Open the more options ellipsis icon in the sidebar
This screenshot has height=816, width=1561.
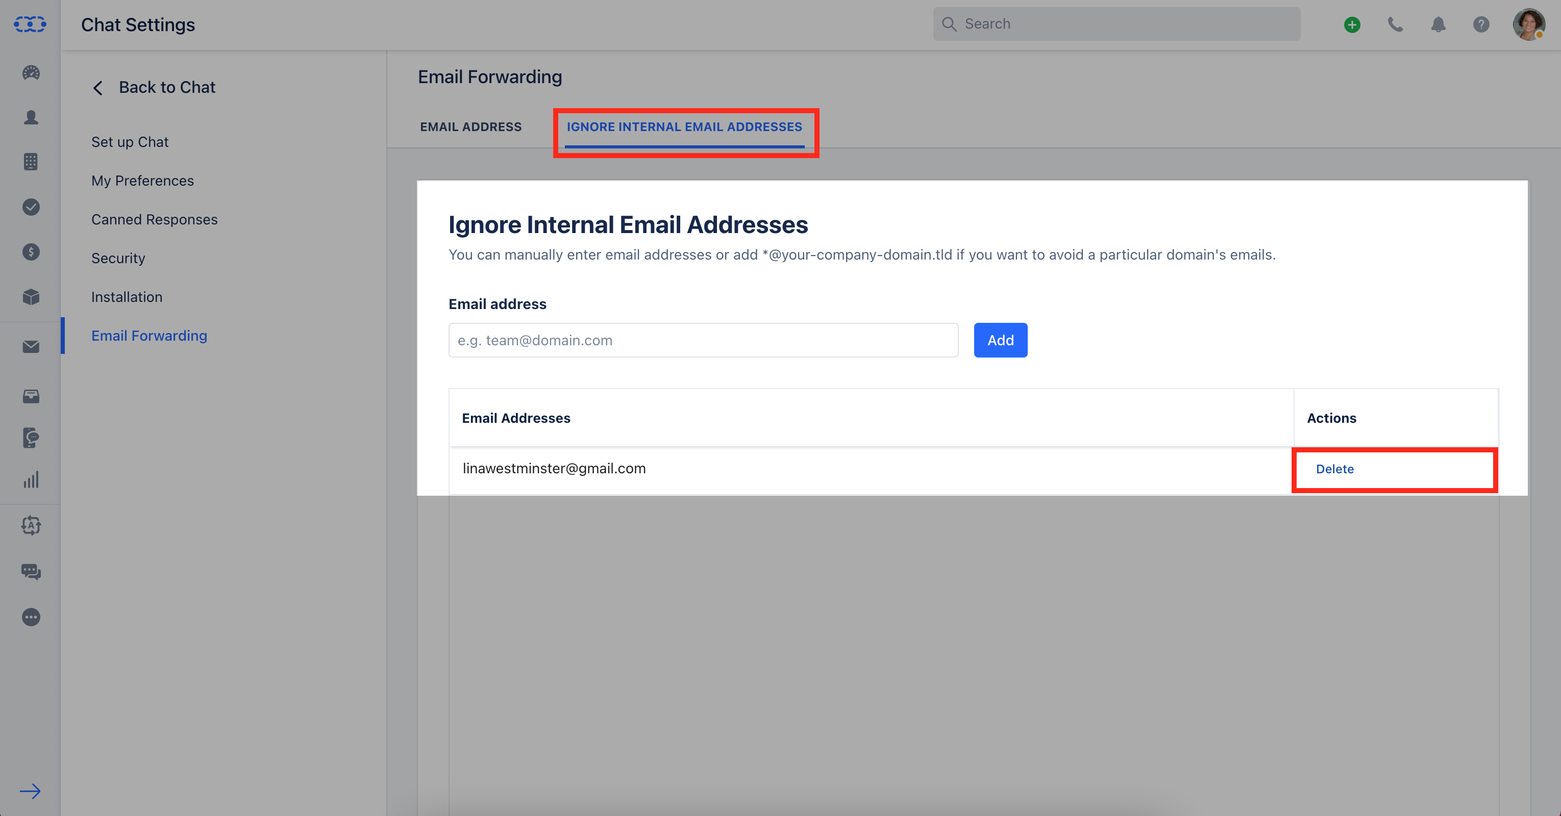[x=31, y=617]
